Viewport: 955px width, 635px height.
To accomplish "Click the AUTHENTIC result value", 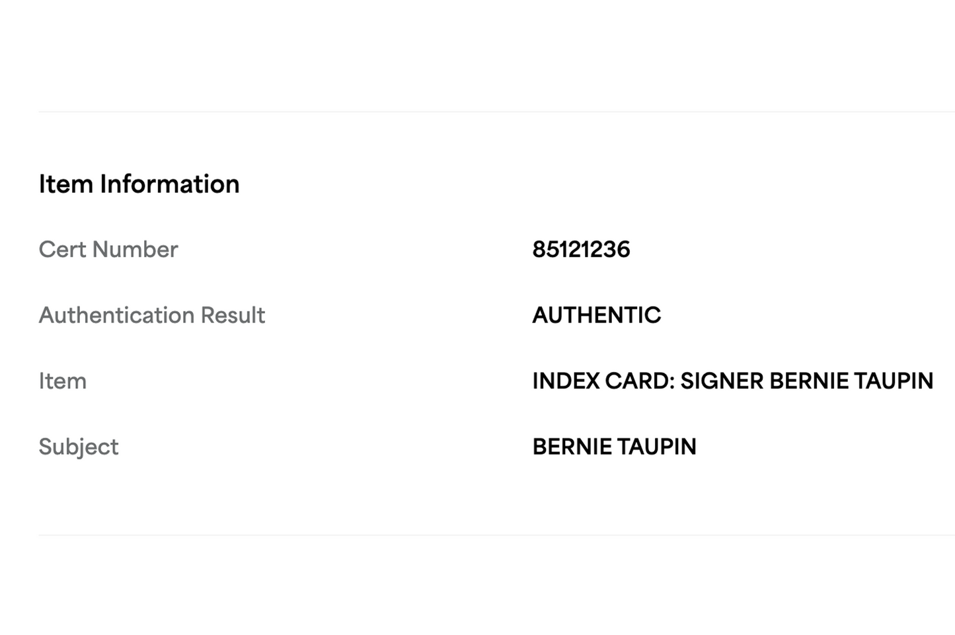I will tap(596, 315).
